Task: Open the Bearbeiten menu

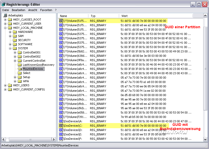Action: tap(18, 10)
